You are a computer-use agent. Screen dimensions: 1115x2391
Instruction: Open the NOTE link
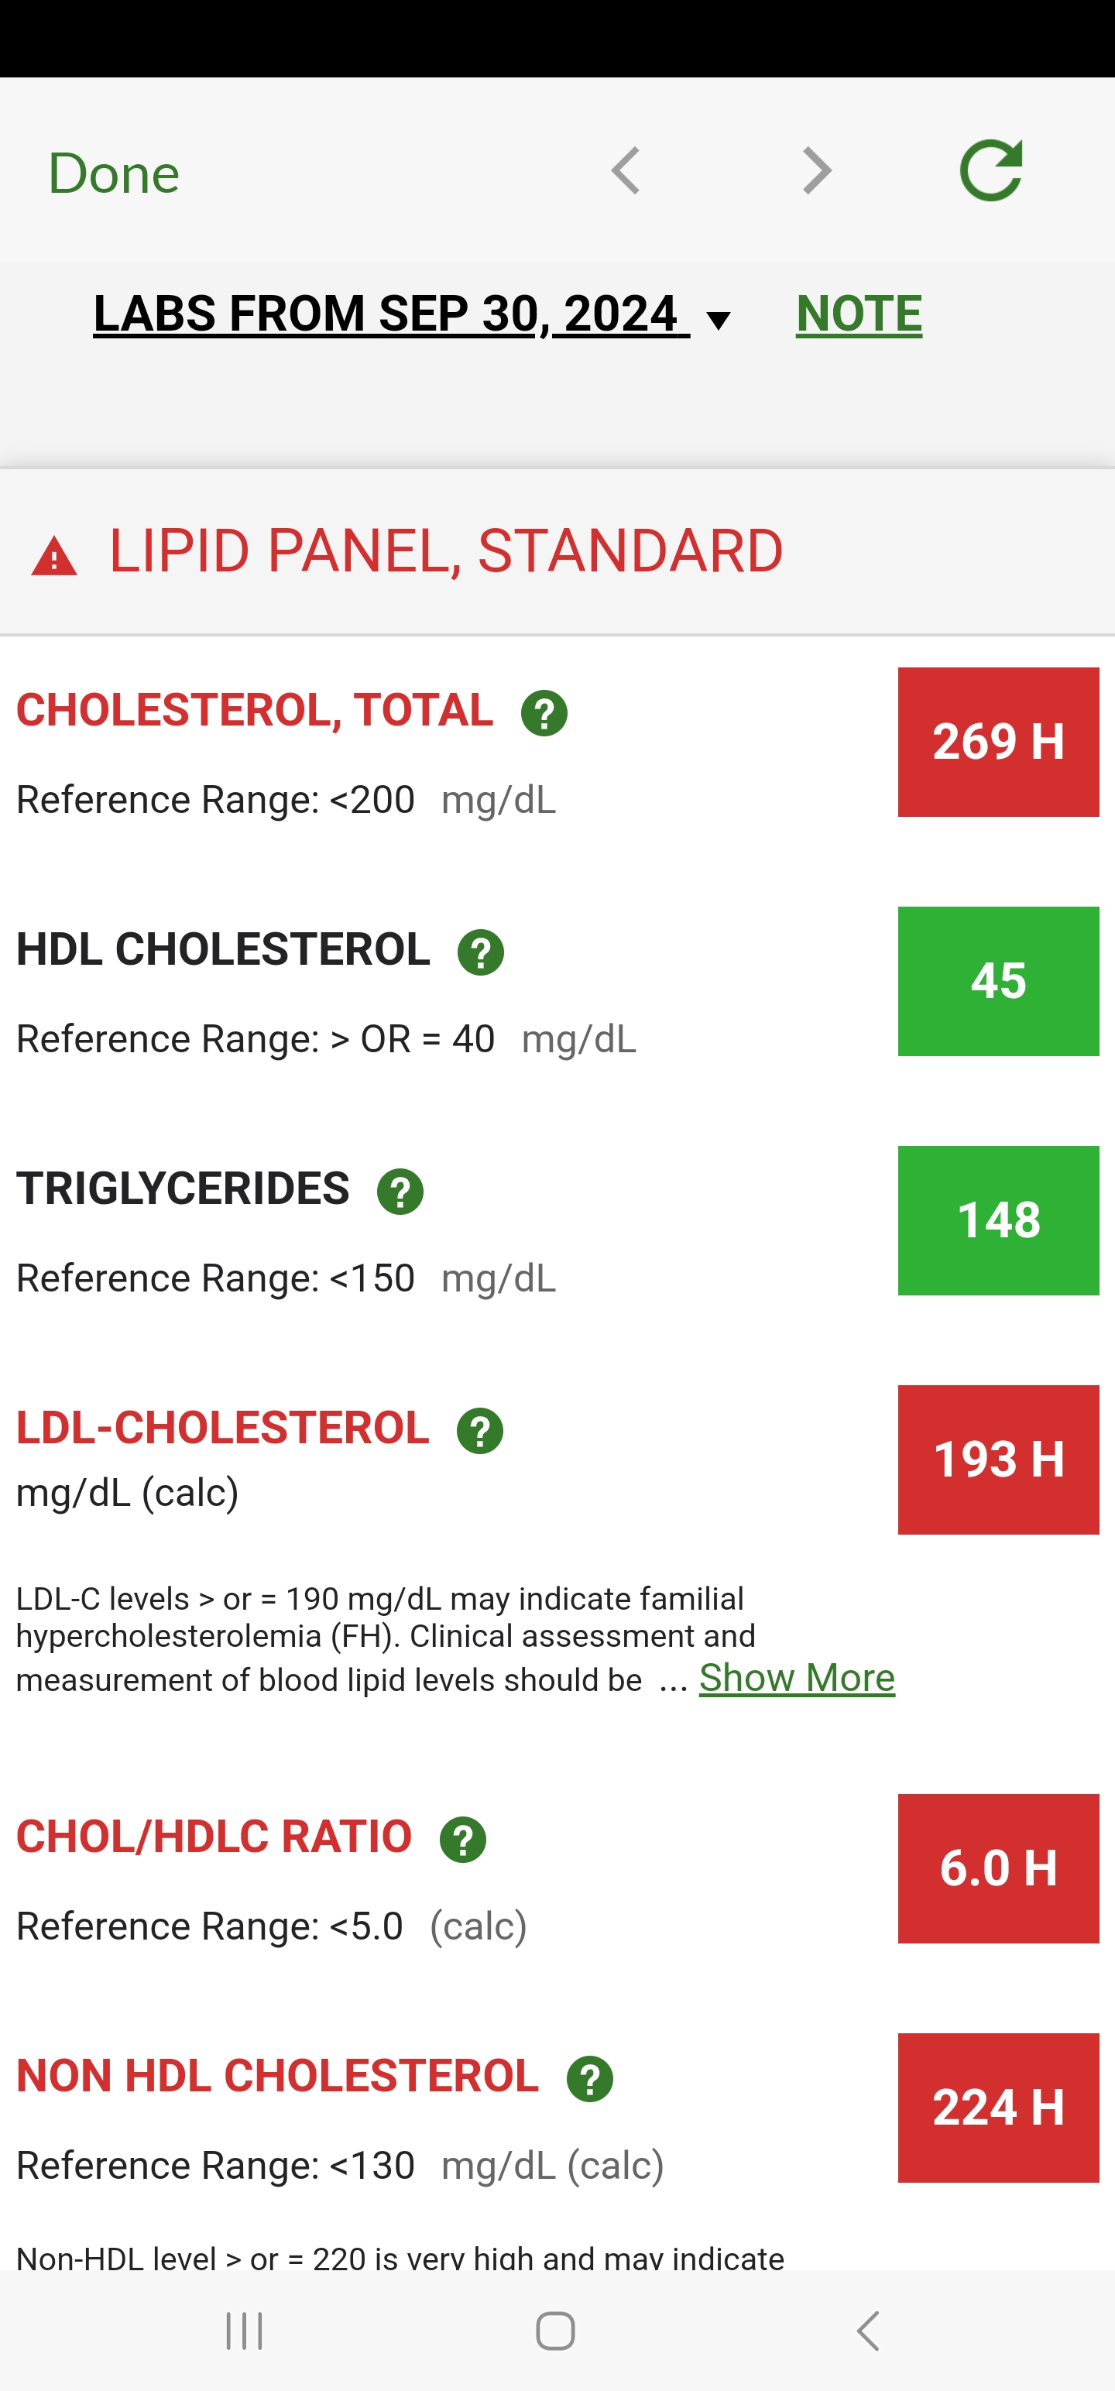pyautogui.click(x=859, y=314)
